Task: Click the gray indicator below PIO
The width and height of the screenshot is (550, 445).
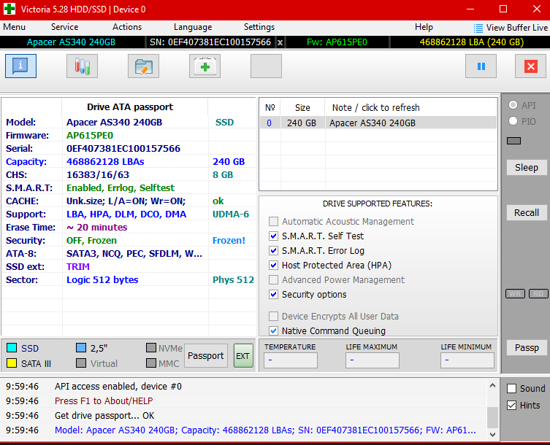Action: point(514,141)
